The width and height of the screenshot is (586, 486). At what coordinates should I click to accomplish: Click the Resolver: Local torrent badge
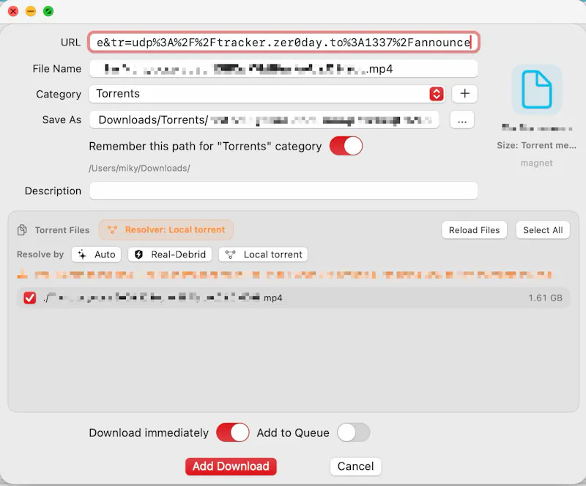coord(166,229)
